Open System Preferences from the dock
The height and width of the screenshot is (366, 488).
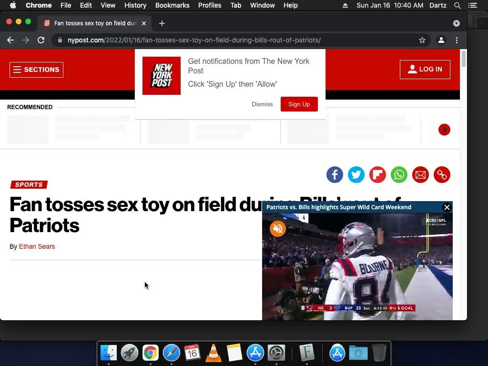(276, 353)
